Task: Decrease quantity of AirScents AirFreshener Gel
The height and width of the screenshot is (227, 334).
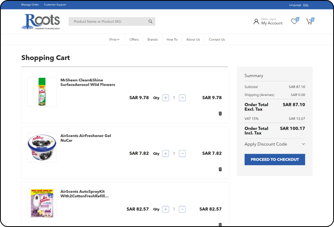Action: coord(182,153)
